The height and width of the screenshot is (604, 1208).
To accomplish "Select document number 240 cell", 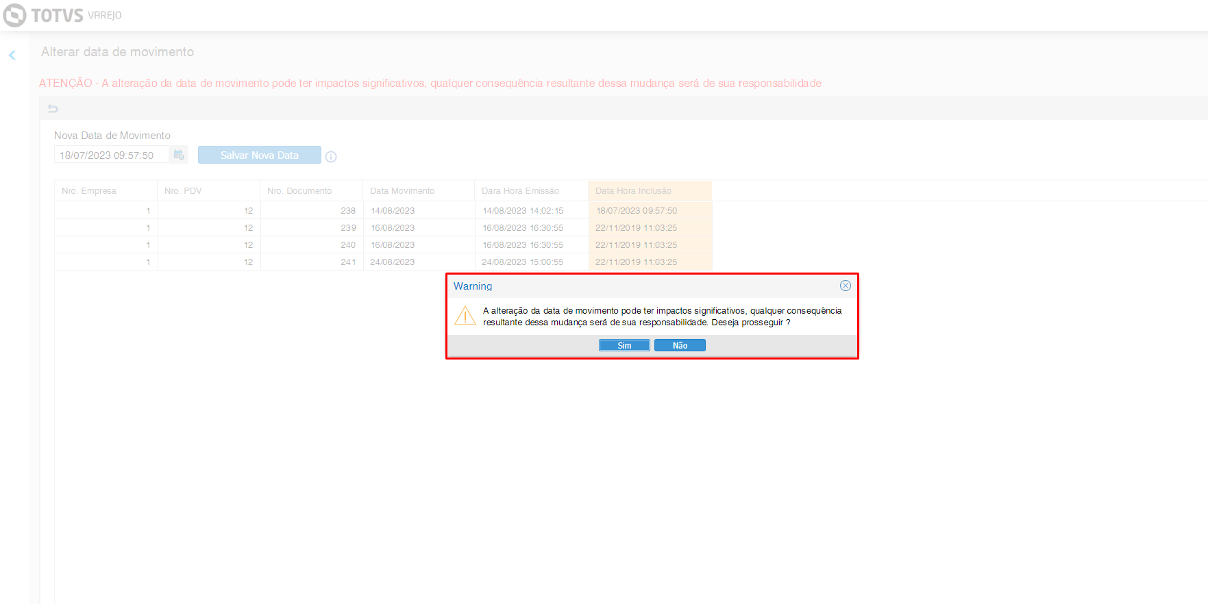I will pos(312,244).
